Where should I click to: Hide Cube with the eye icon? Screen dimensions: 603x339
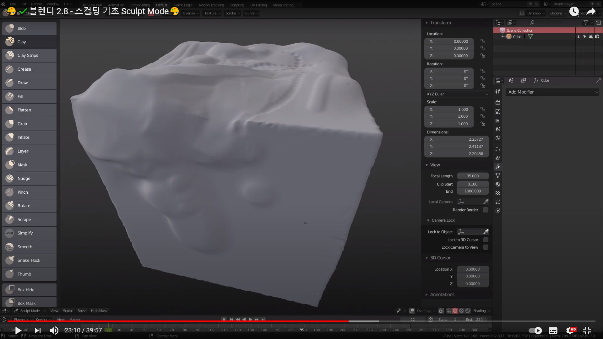(x=578, y=37)
